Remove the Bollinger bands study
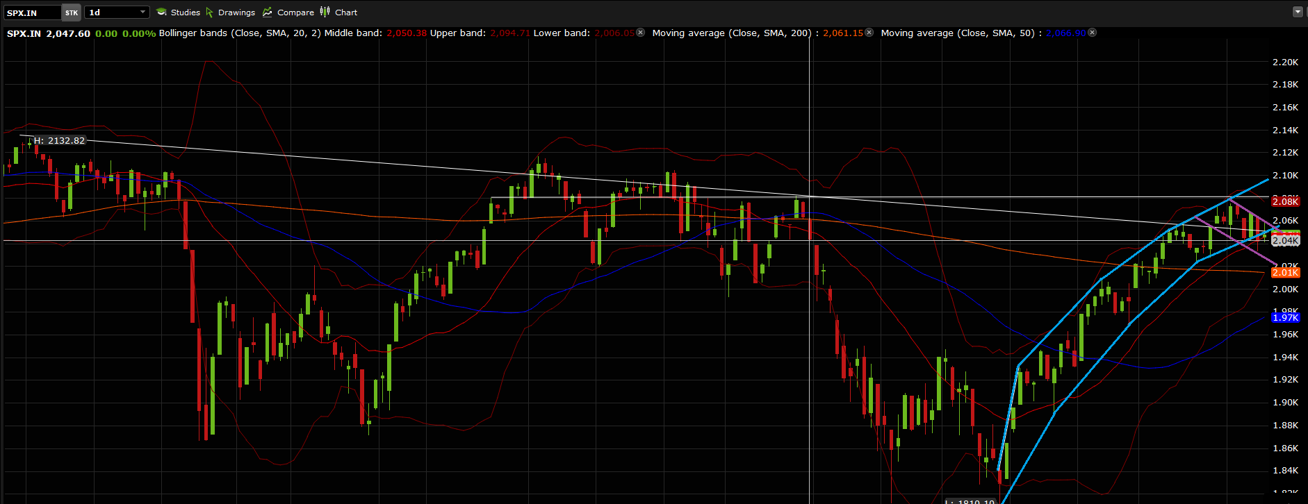Image resolution: width=1308 pixels, height=504 pixels. tap(641, 33)
